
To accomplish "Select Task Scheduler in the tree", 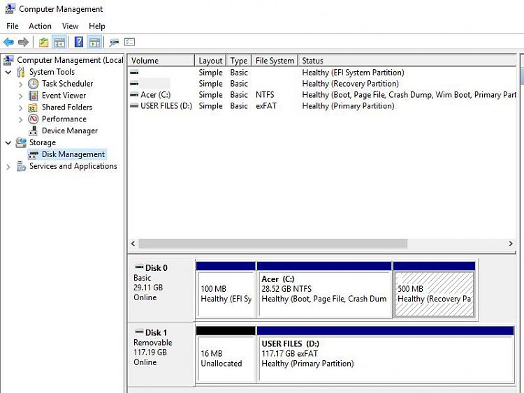I will [x=67, y=84].
